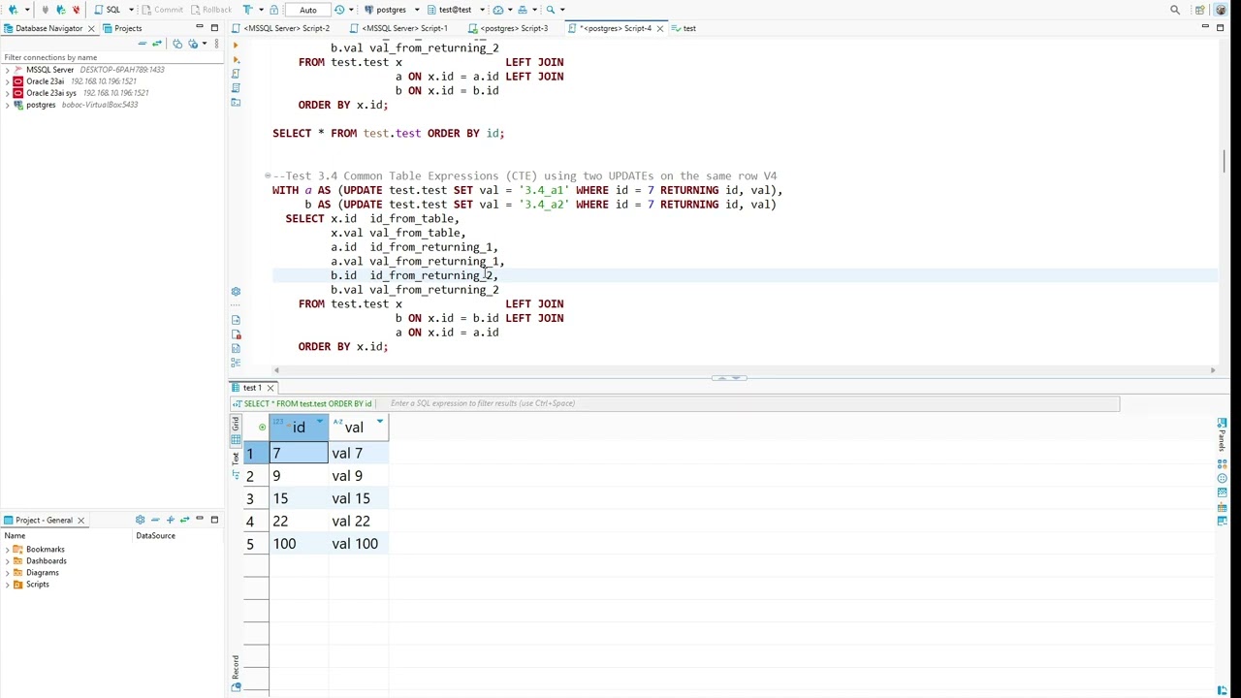This screenshot has height=698, width=1241.
Task: Open perspective switcher icon
Action: click(1200, 10)
